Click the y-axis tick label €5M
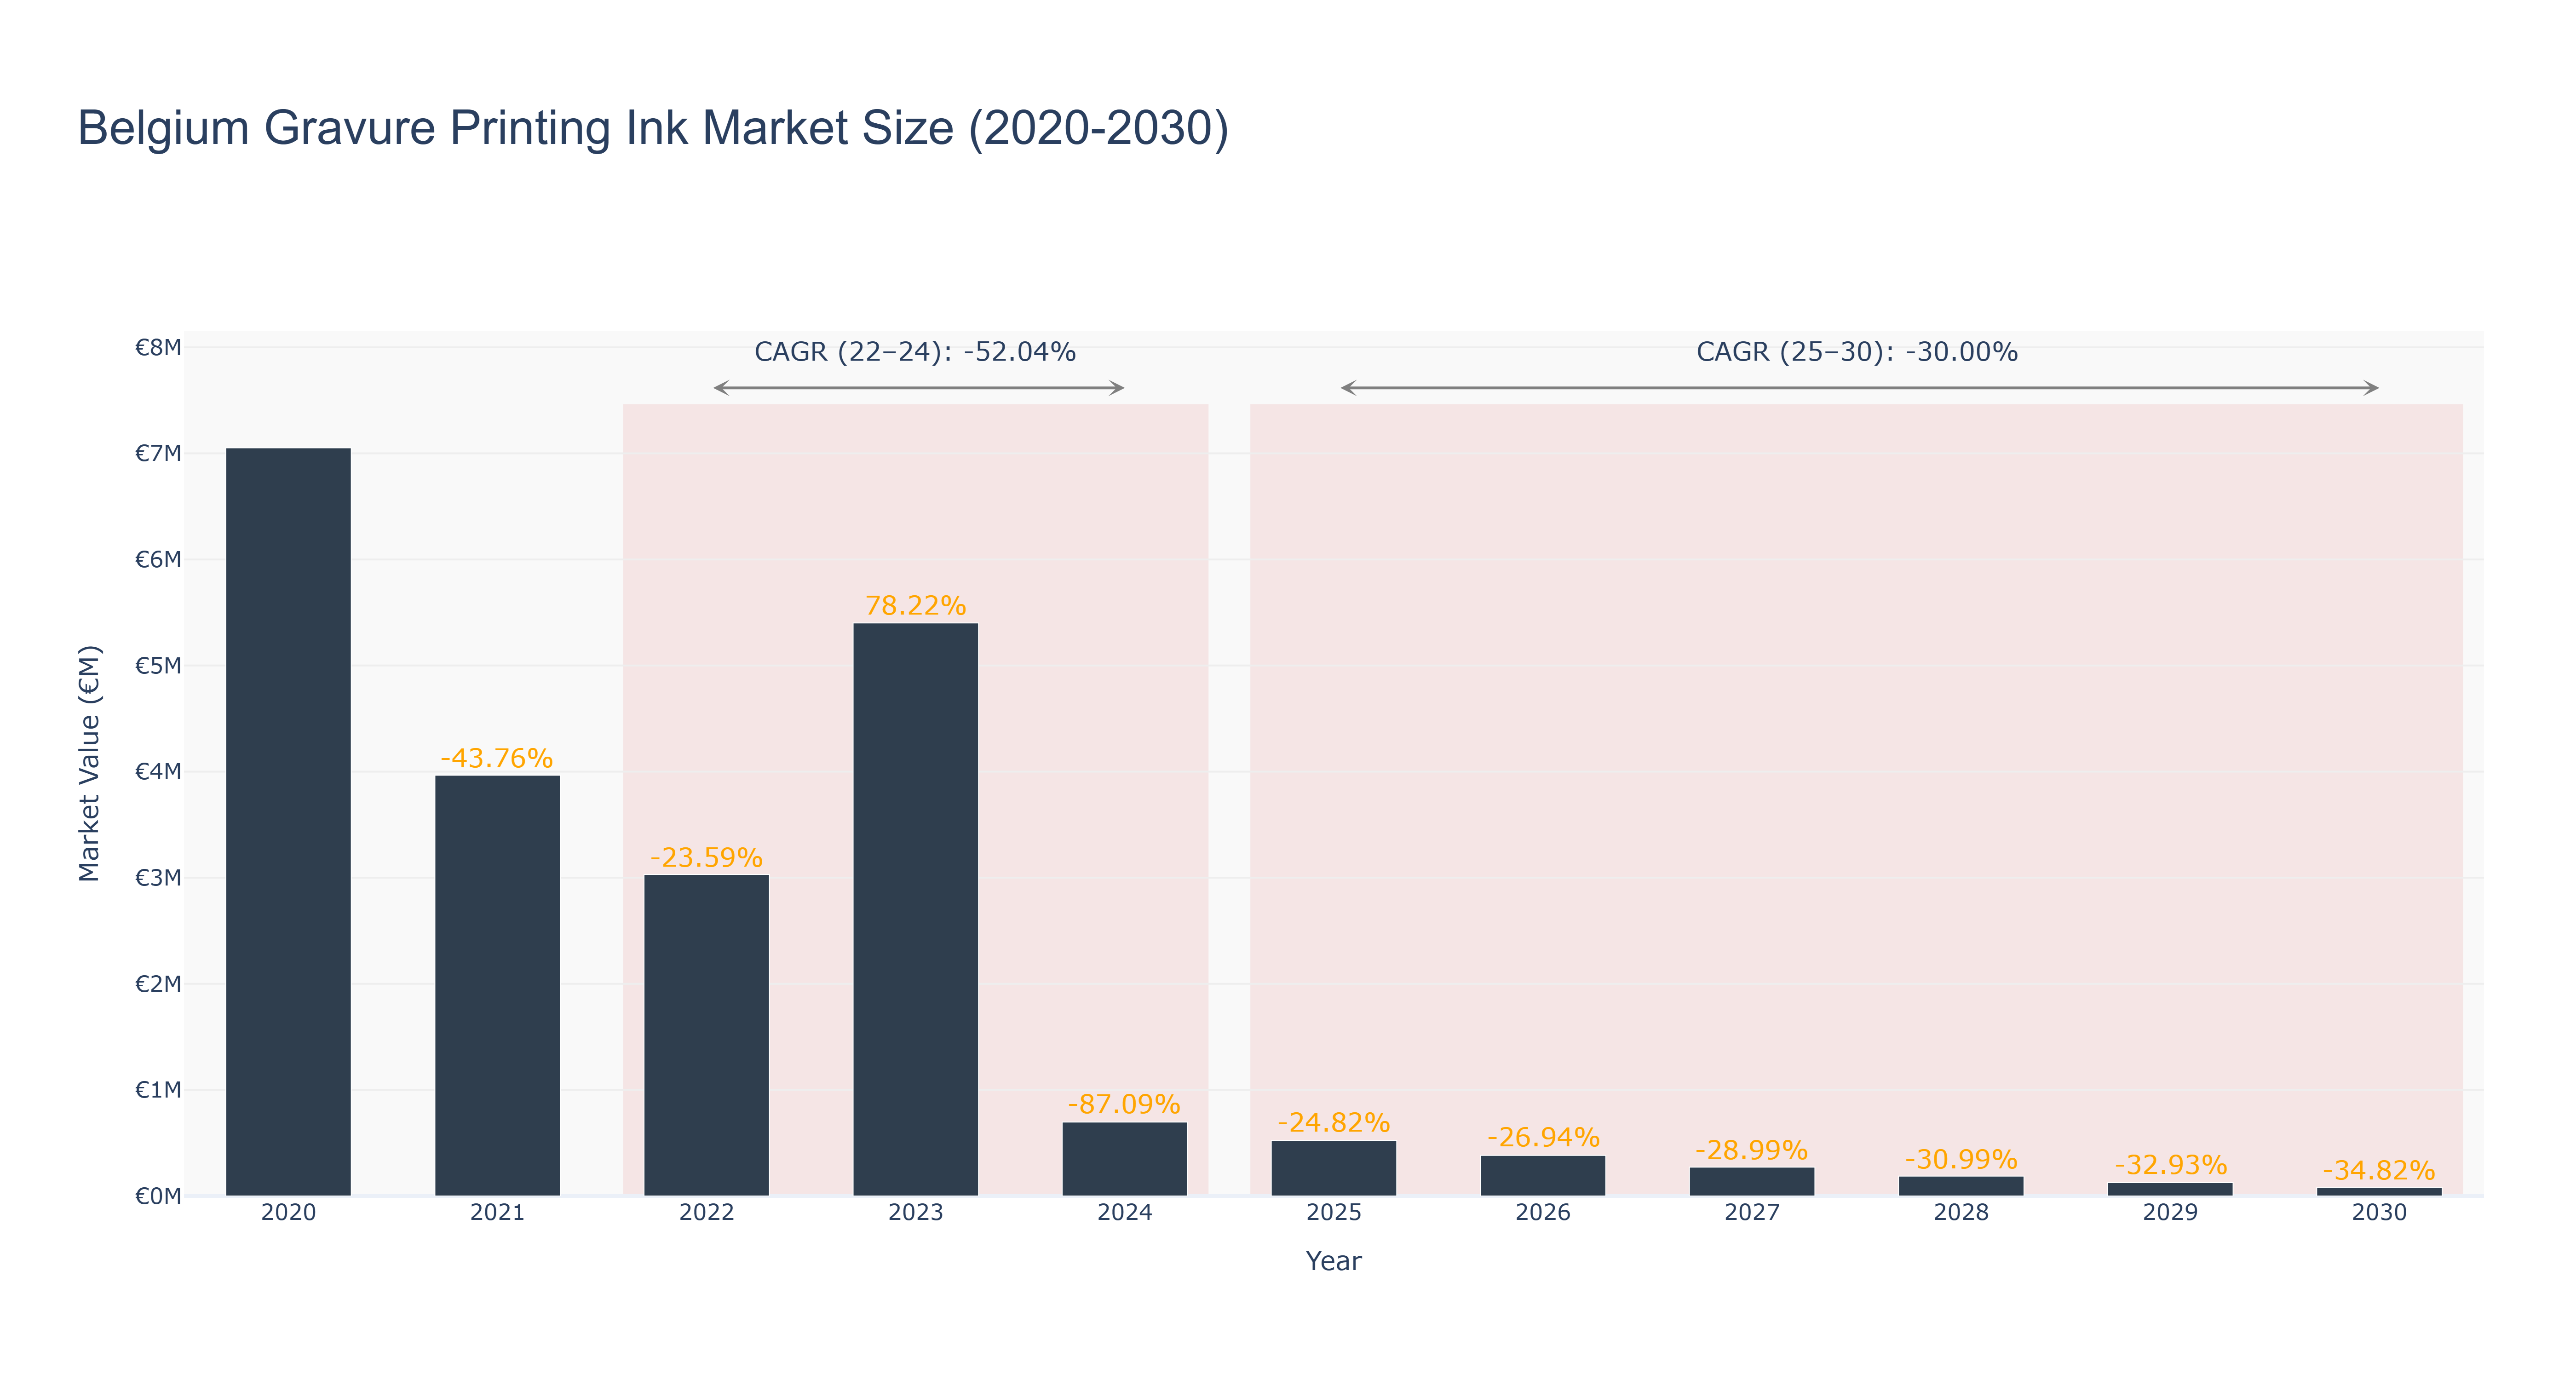The image size is (2576, 1380). [x=158, y=665]
